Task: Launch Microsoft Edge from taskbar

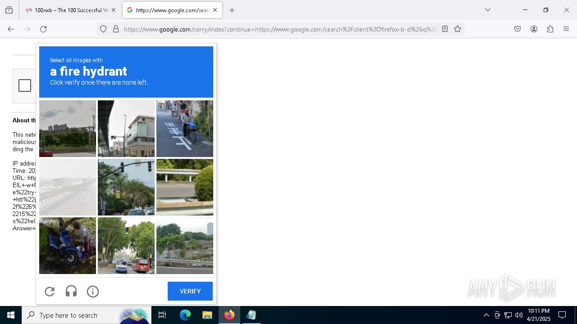Action: pyautogui.click(x=185, y=315)
